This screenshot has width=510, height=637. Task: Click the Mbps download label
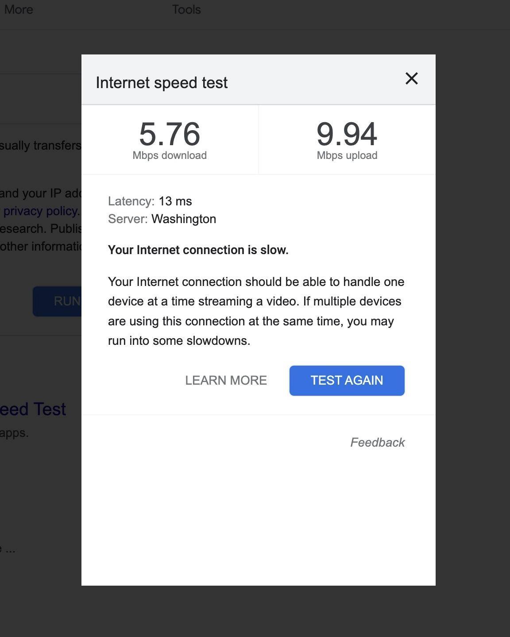pyautogui.click(x=170, y=155)
